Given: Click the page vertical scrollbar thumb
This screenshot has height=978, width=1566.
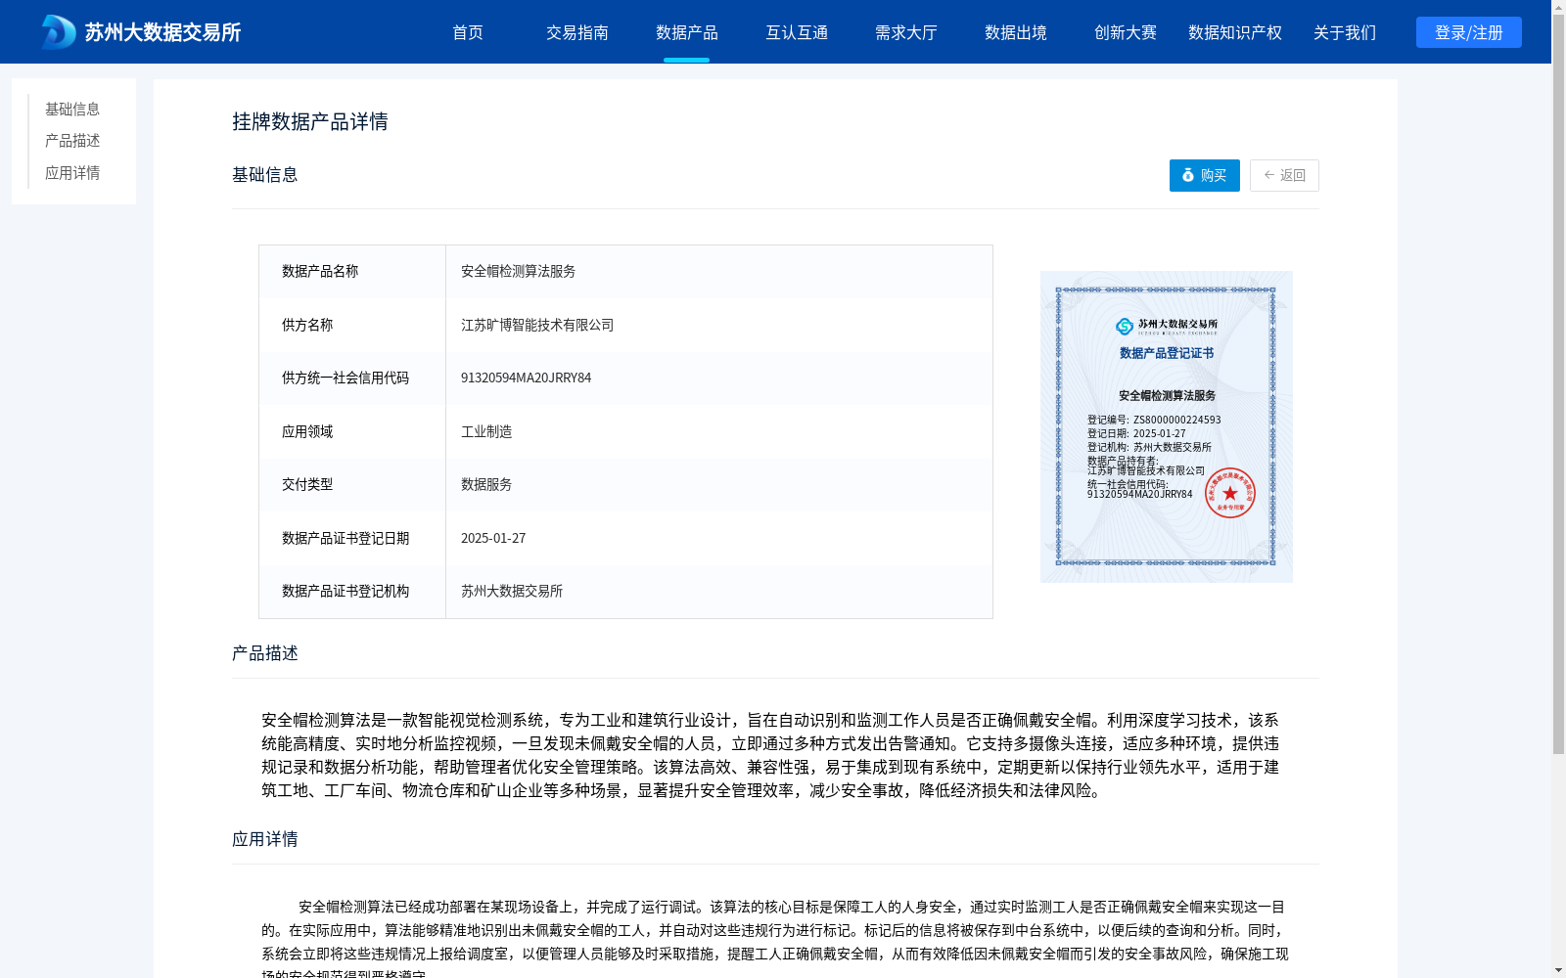Looking at the screenshot, I should 1558,385.
